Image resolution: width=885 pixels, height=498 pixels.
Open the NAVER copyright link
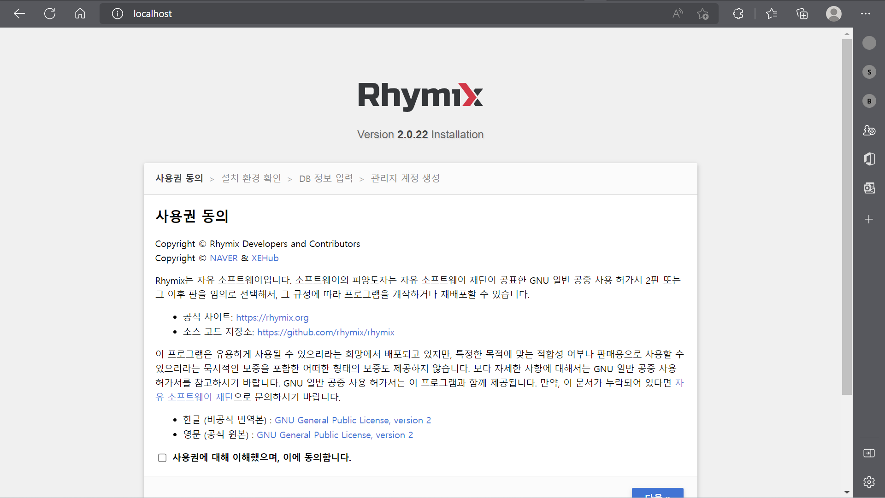224,258
